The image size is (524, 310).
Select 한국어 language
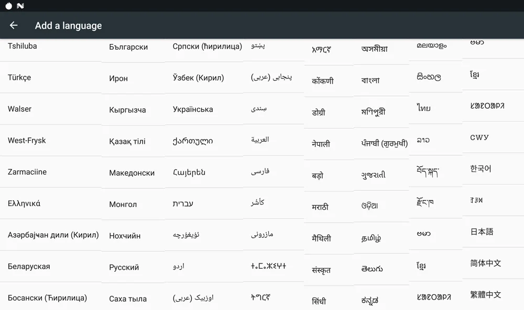click(x=481, y=169)
